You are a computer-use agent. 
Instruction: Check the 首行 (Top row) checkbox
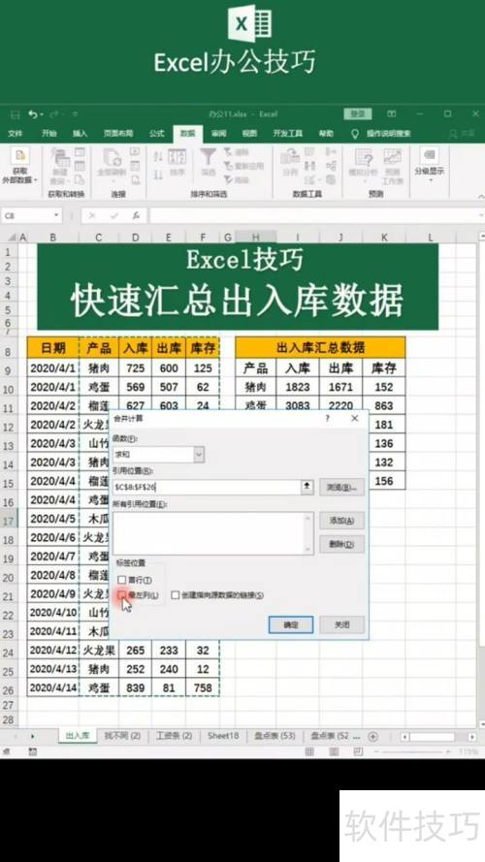(x=122, y=580)
